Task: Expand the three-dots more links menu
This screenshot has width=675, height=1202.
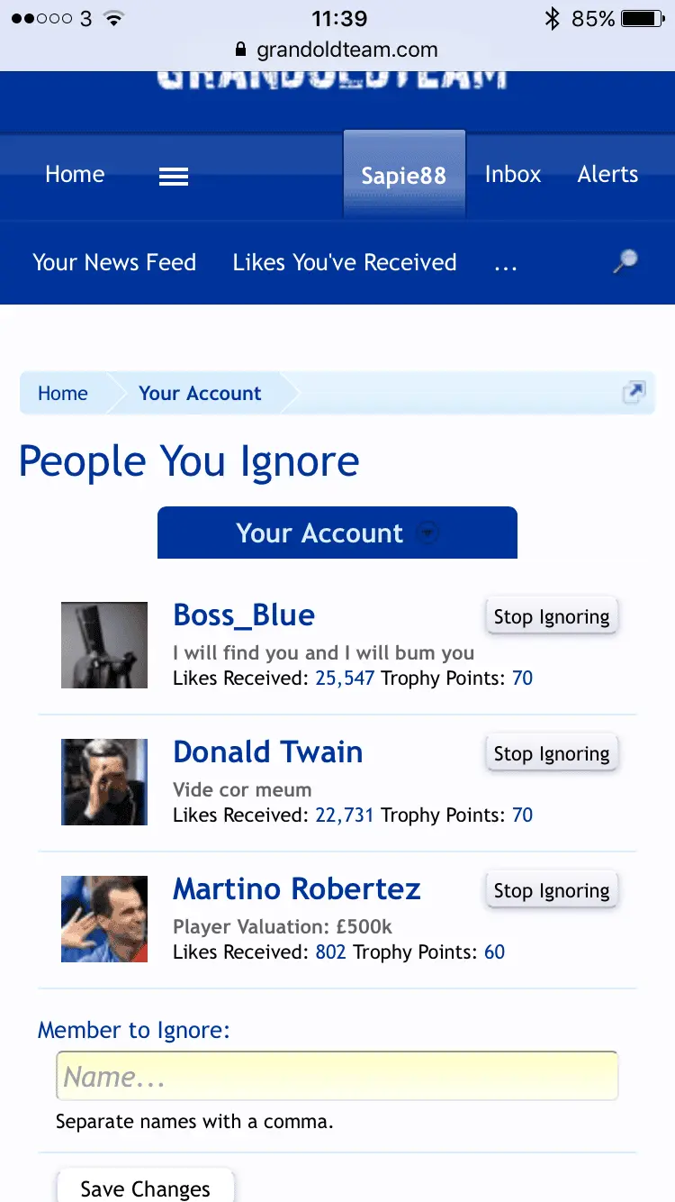Action: point(506,263)
